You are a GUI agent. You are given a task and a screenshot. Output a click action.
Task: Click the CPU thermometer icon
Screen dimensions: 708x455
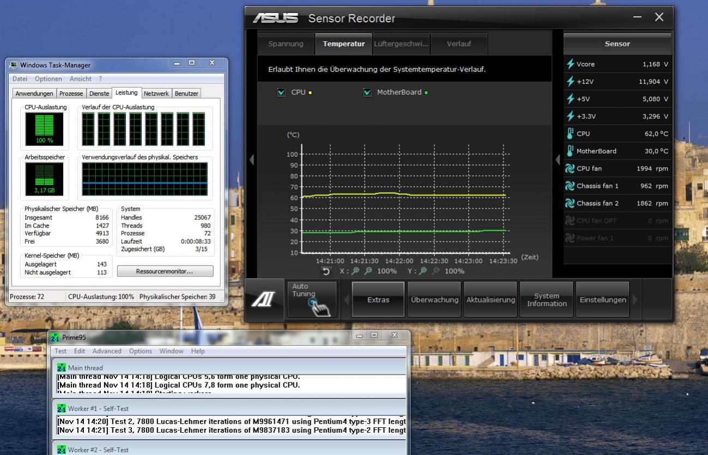click(571, 133)
